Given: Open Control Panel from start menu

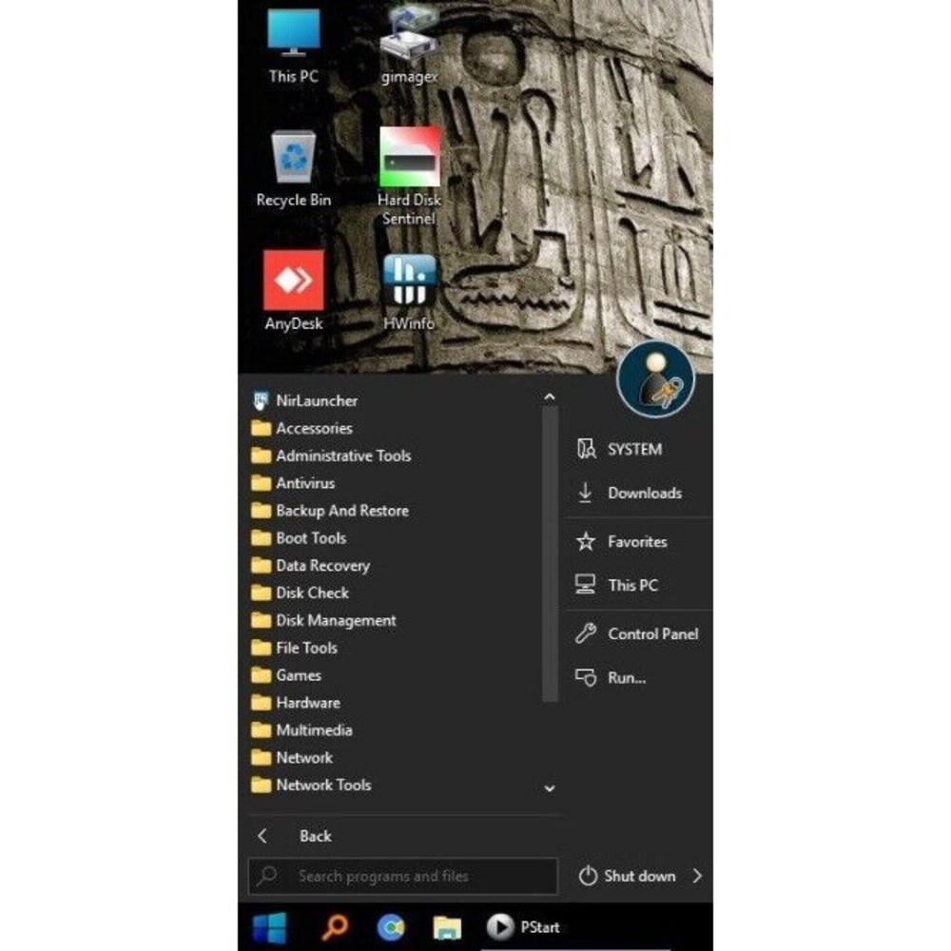Looking at the screenshot, I should pyautogui.click(x=651, y=634).
